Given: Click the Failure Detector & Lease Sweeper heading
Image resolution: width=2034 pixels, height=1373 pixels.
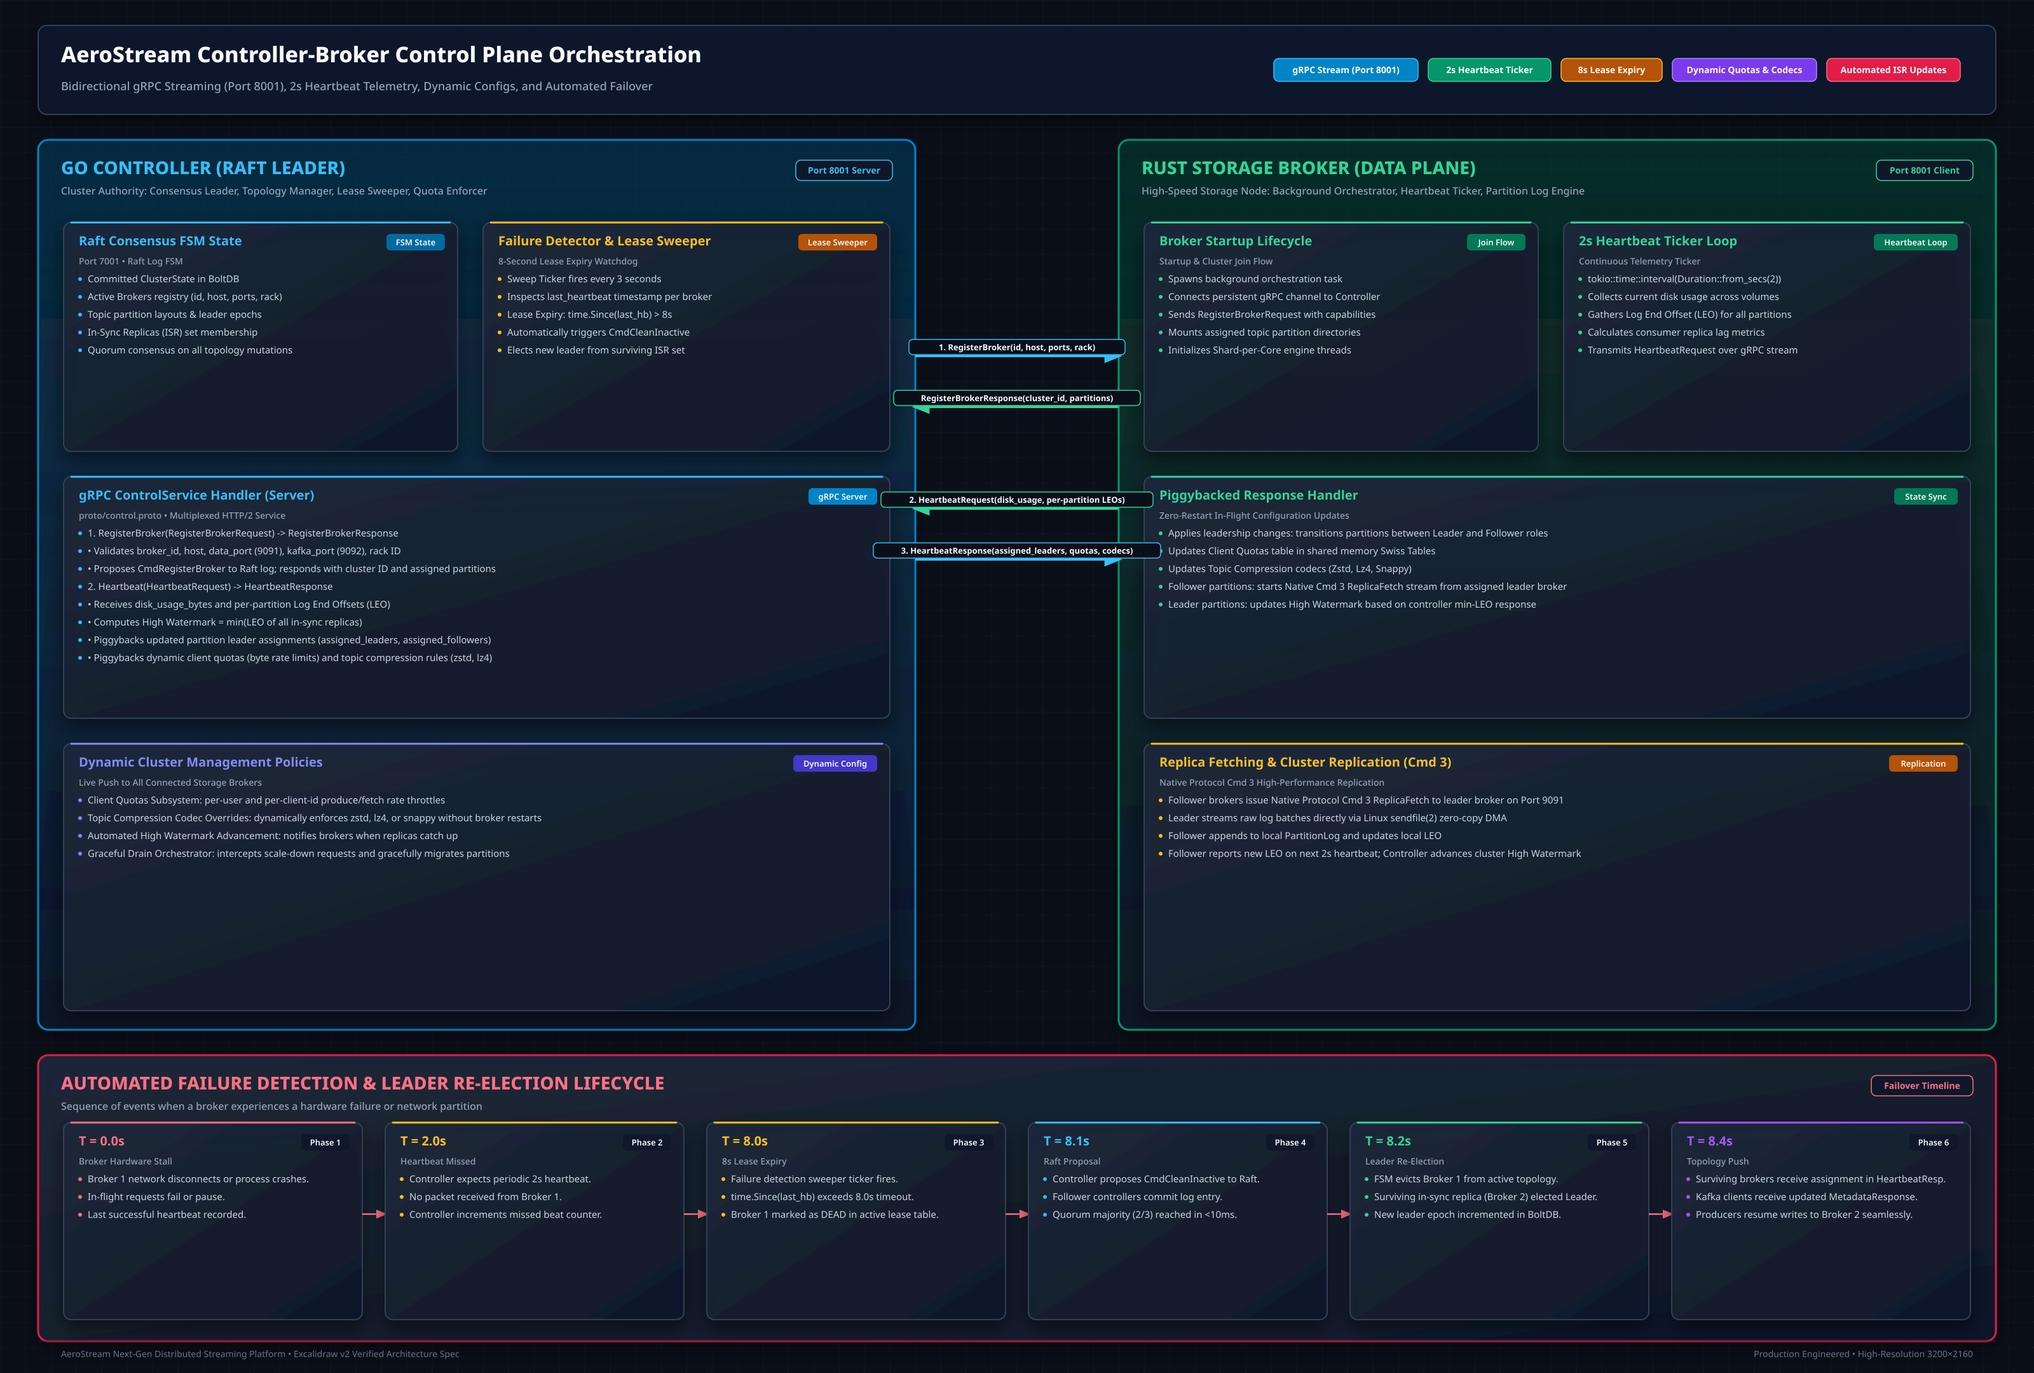Looking at the screenshot, I should pyautogui.click(x=604, y=241).
